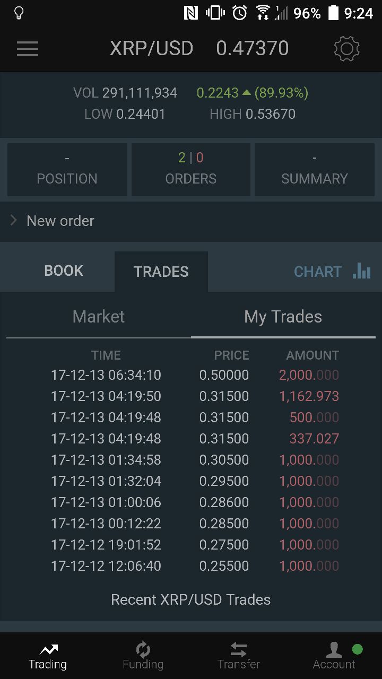Select the My Trades sub-tab
This screenshot has width=382, height=679.
pyautogui.click(x=283, y=317)
